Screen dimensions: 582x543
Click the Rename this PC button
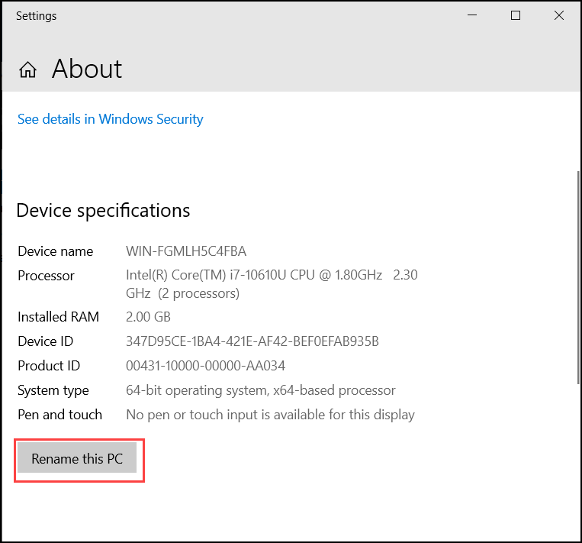click(x=77, y=458)
